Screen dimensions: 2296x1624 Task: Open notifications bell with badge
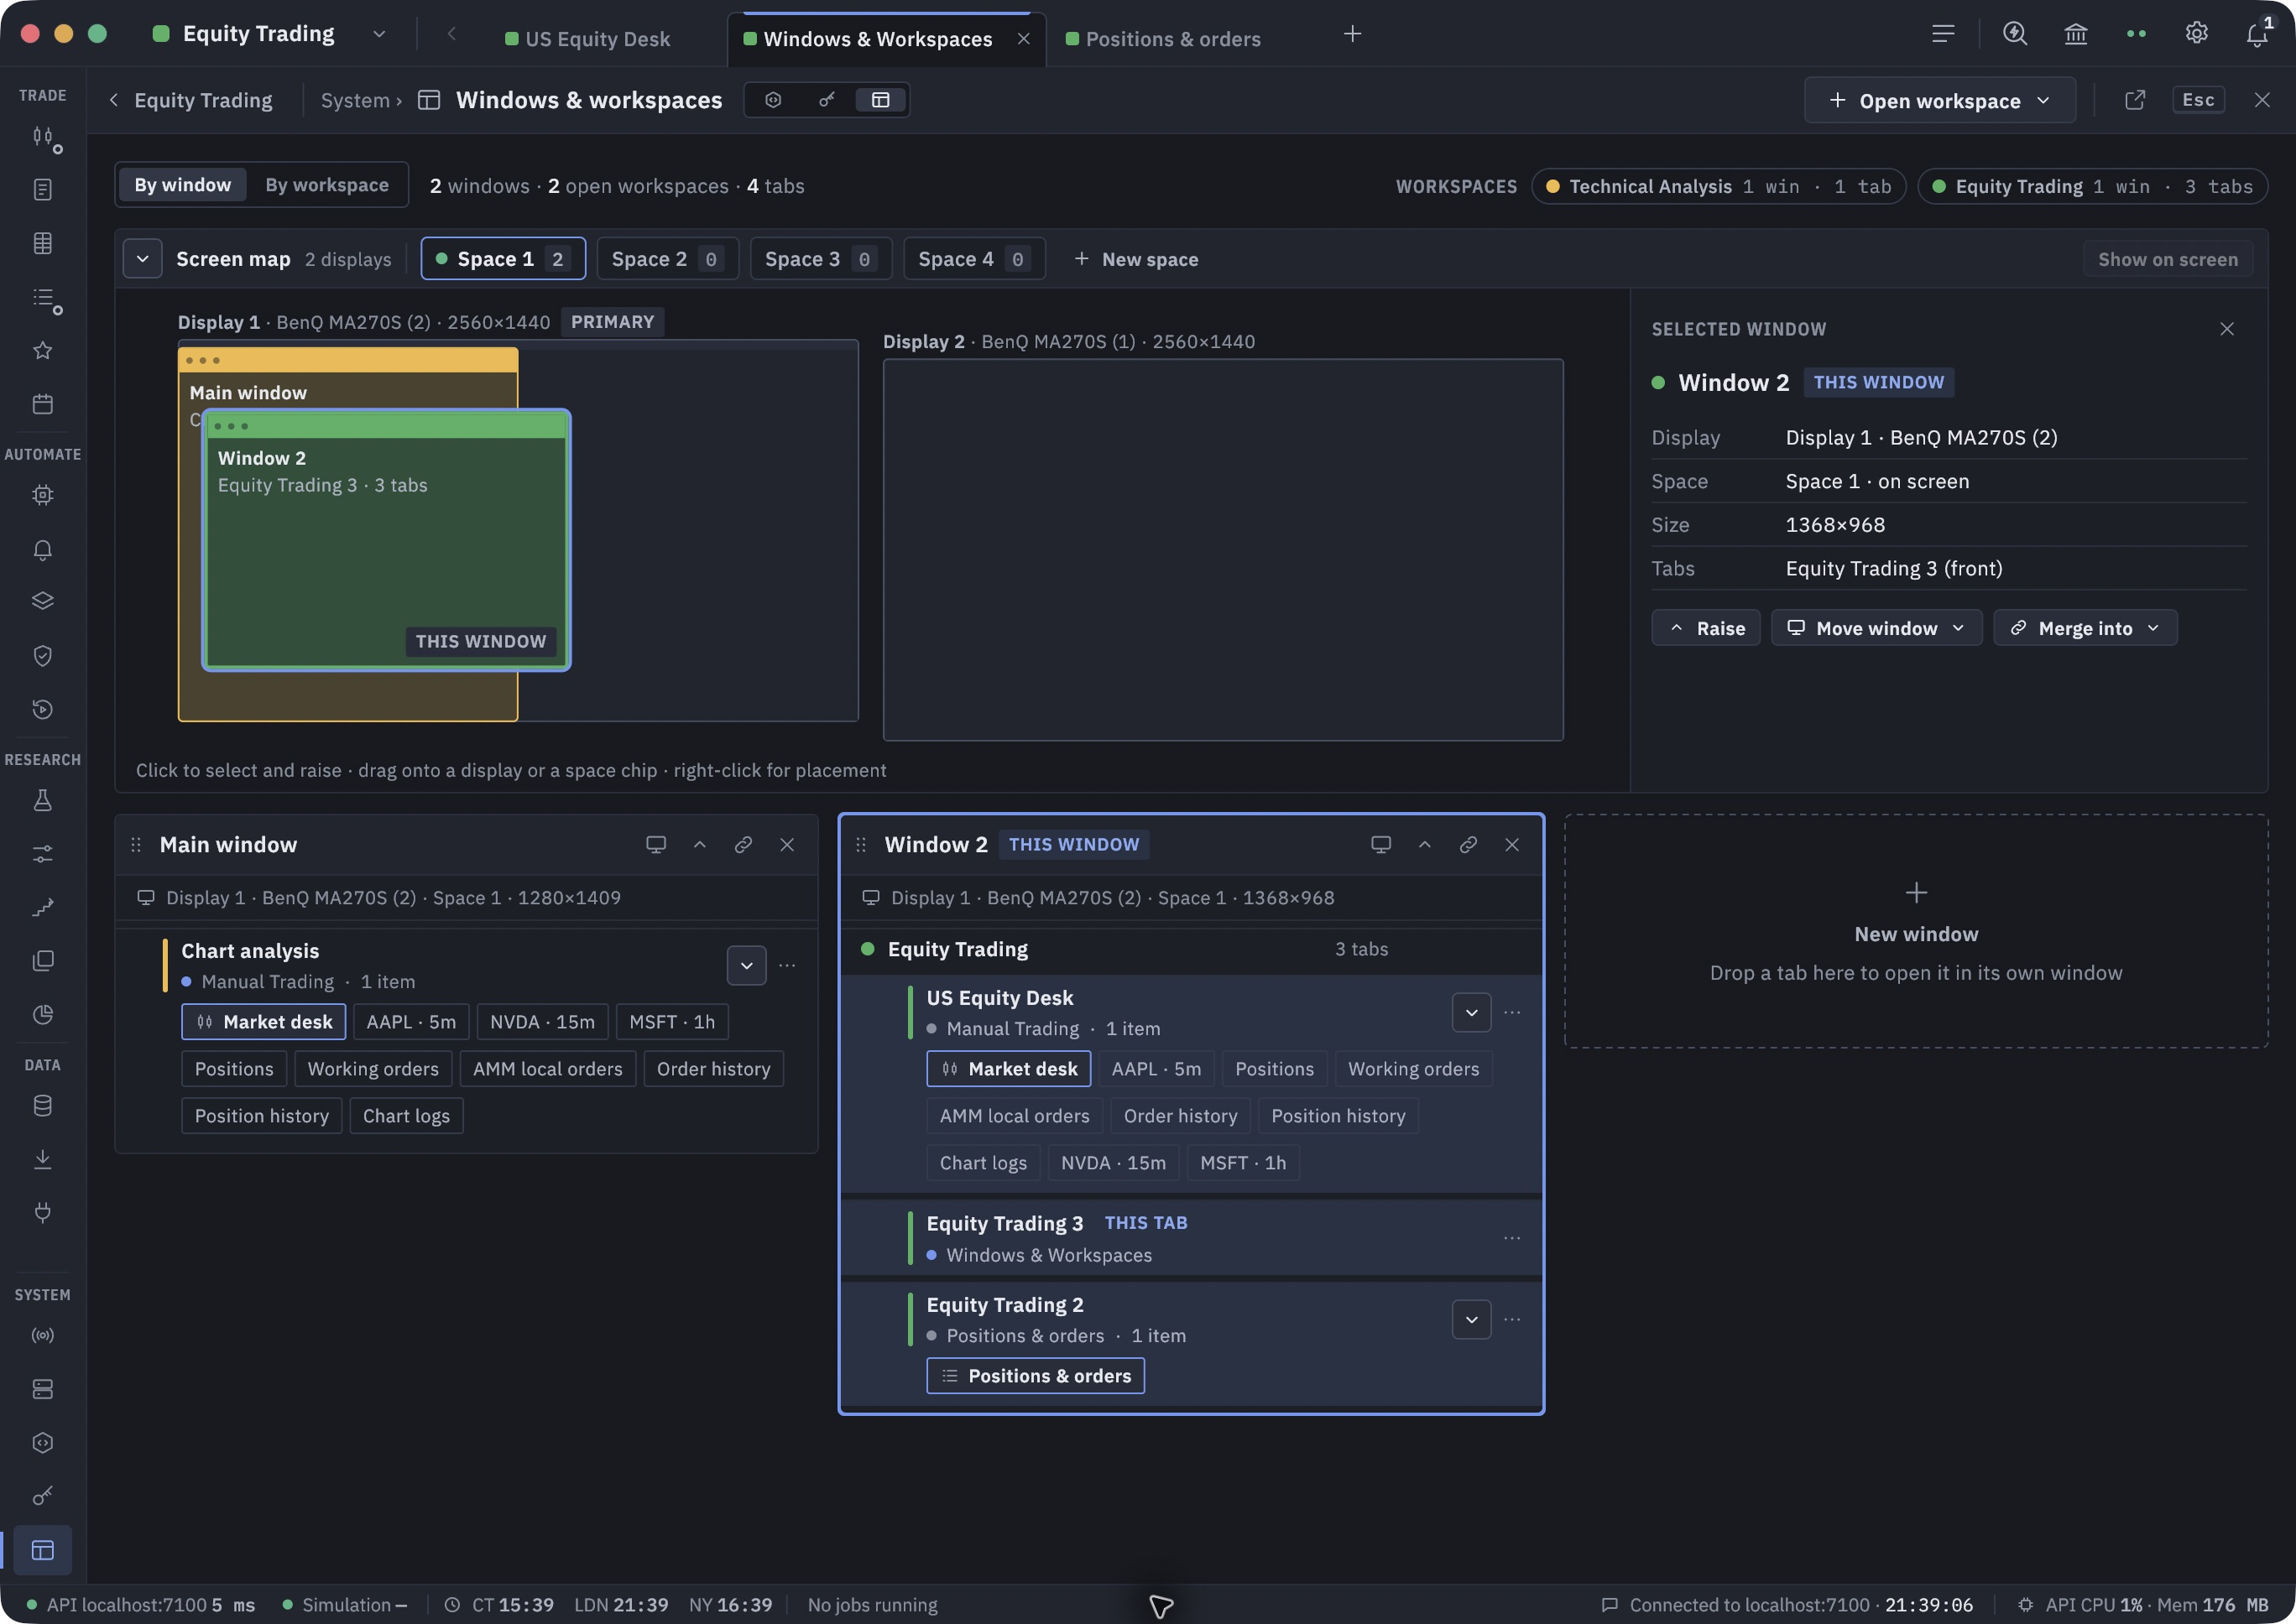pos(2258,33)
